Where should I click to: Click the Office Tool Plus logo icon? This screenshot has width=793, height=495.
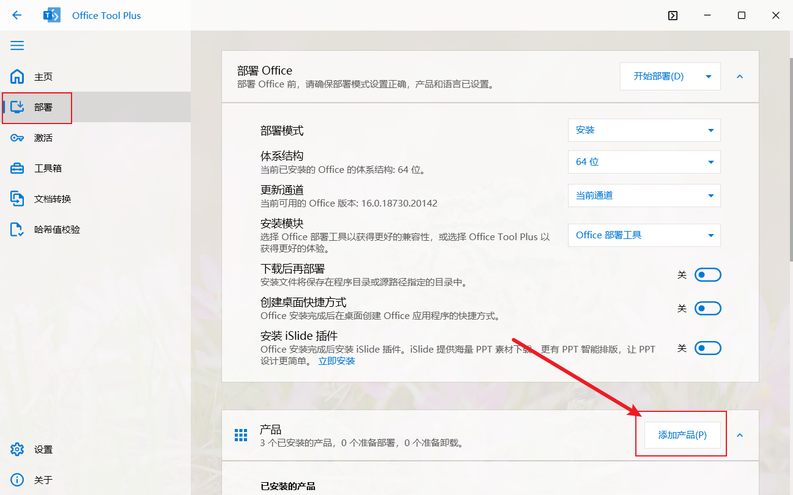[x=52, y=15]
